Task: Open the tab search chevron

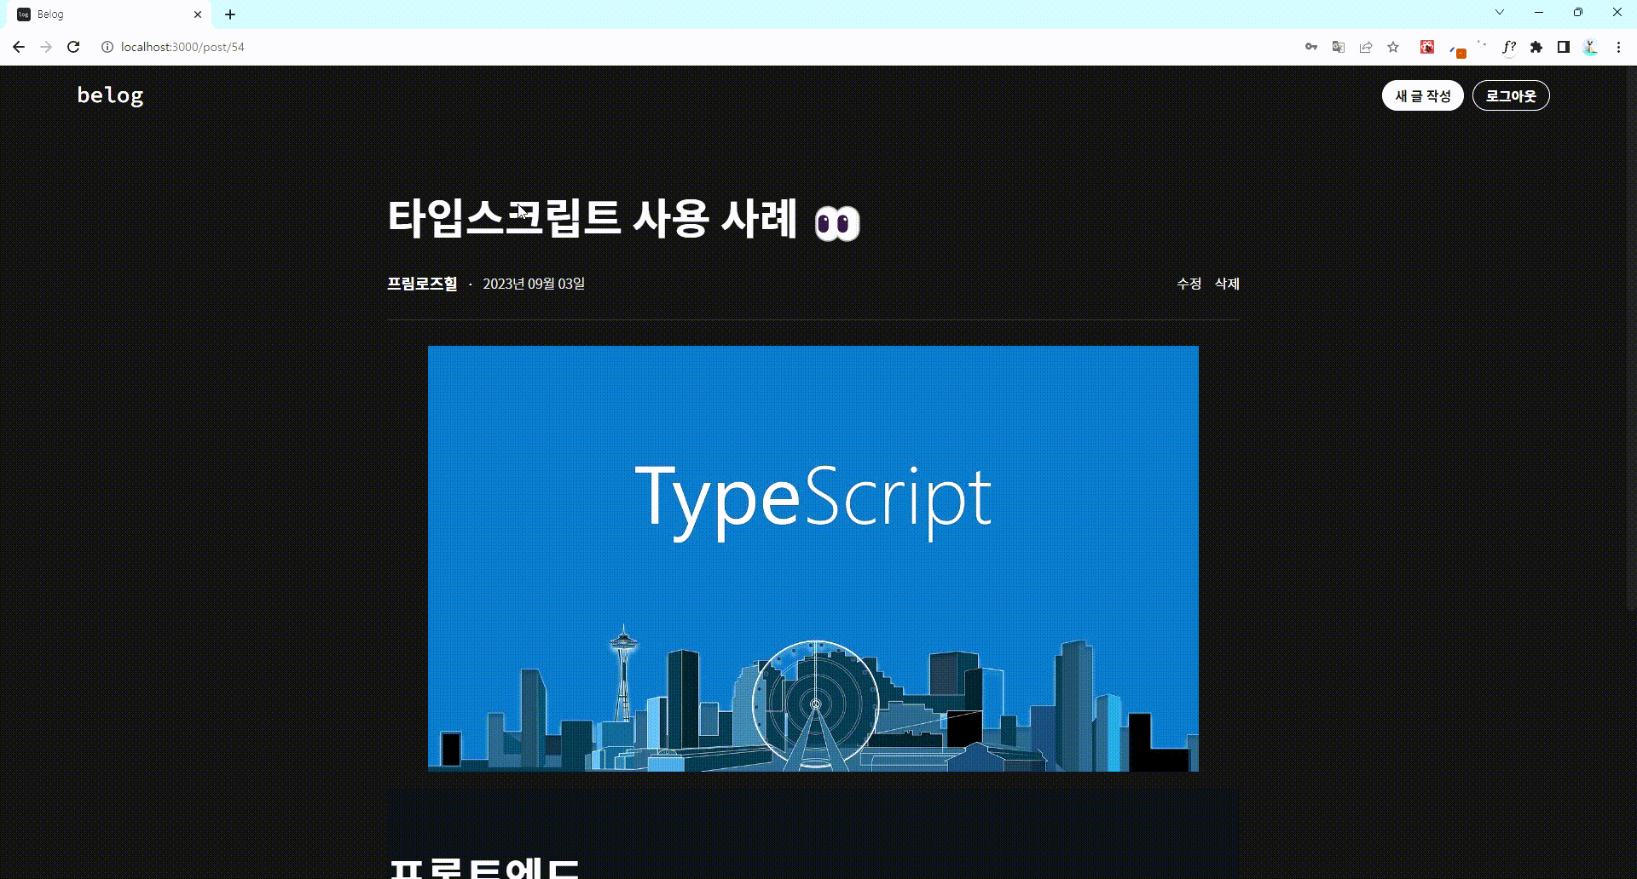Action: pyautogui.click(x=1500, y=12)
